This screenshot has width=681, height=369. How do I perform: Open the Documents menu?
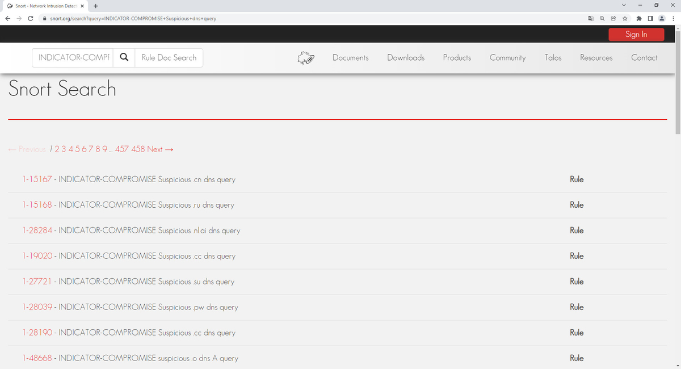point(350,57)
